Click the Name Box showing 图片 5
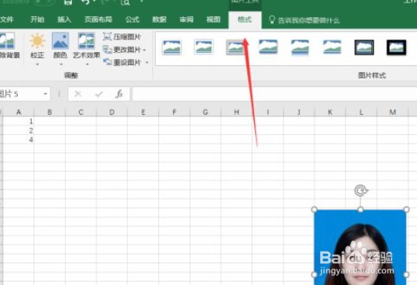This screenshot has width=417, height=285. pos(21,94)
